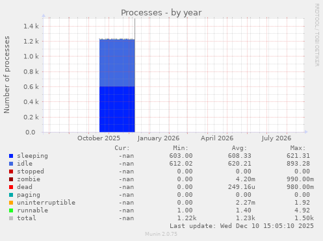Click runnable average value 1.40
This screenshot has height=241, width=323.
click(x=244, y=210)
